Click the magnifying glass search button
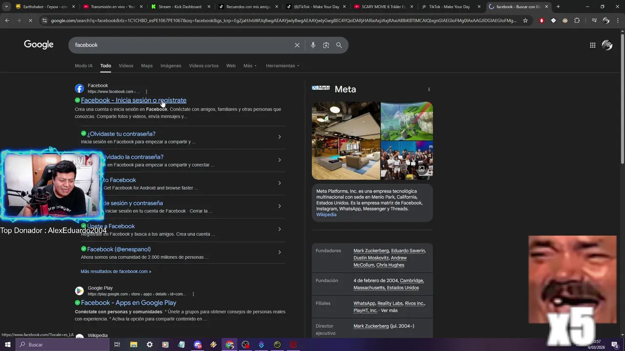The height and width of the screenshot is (351, 625). pyautogui.click(x=339, y=45)
